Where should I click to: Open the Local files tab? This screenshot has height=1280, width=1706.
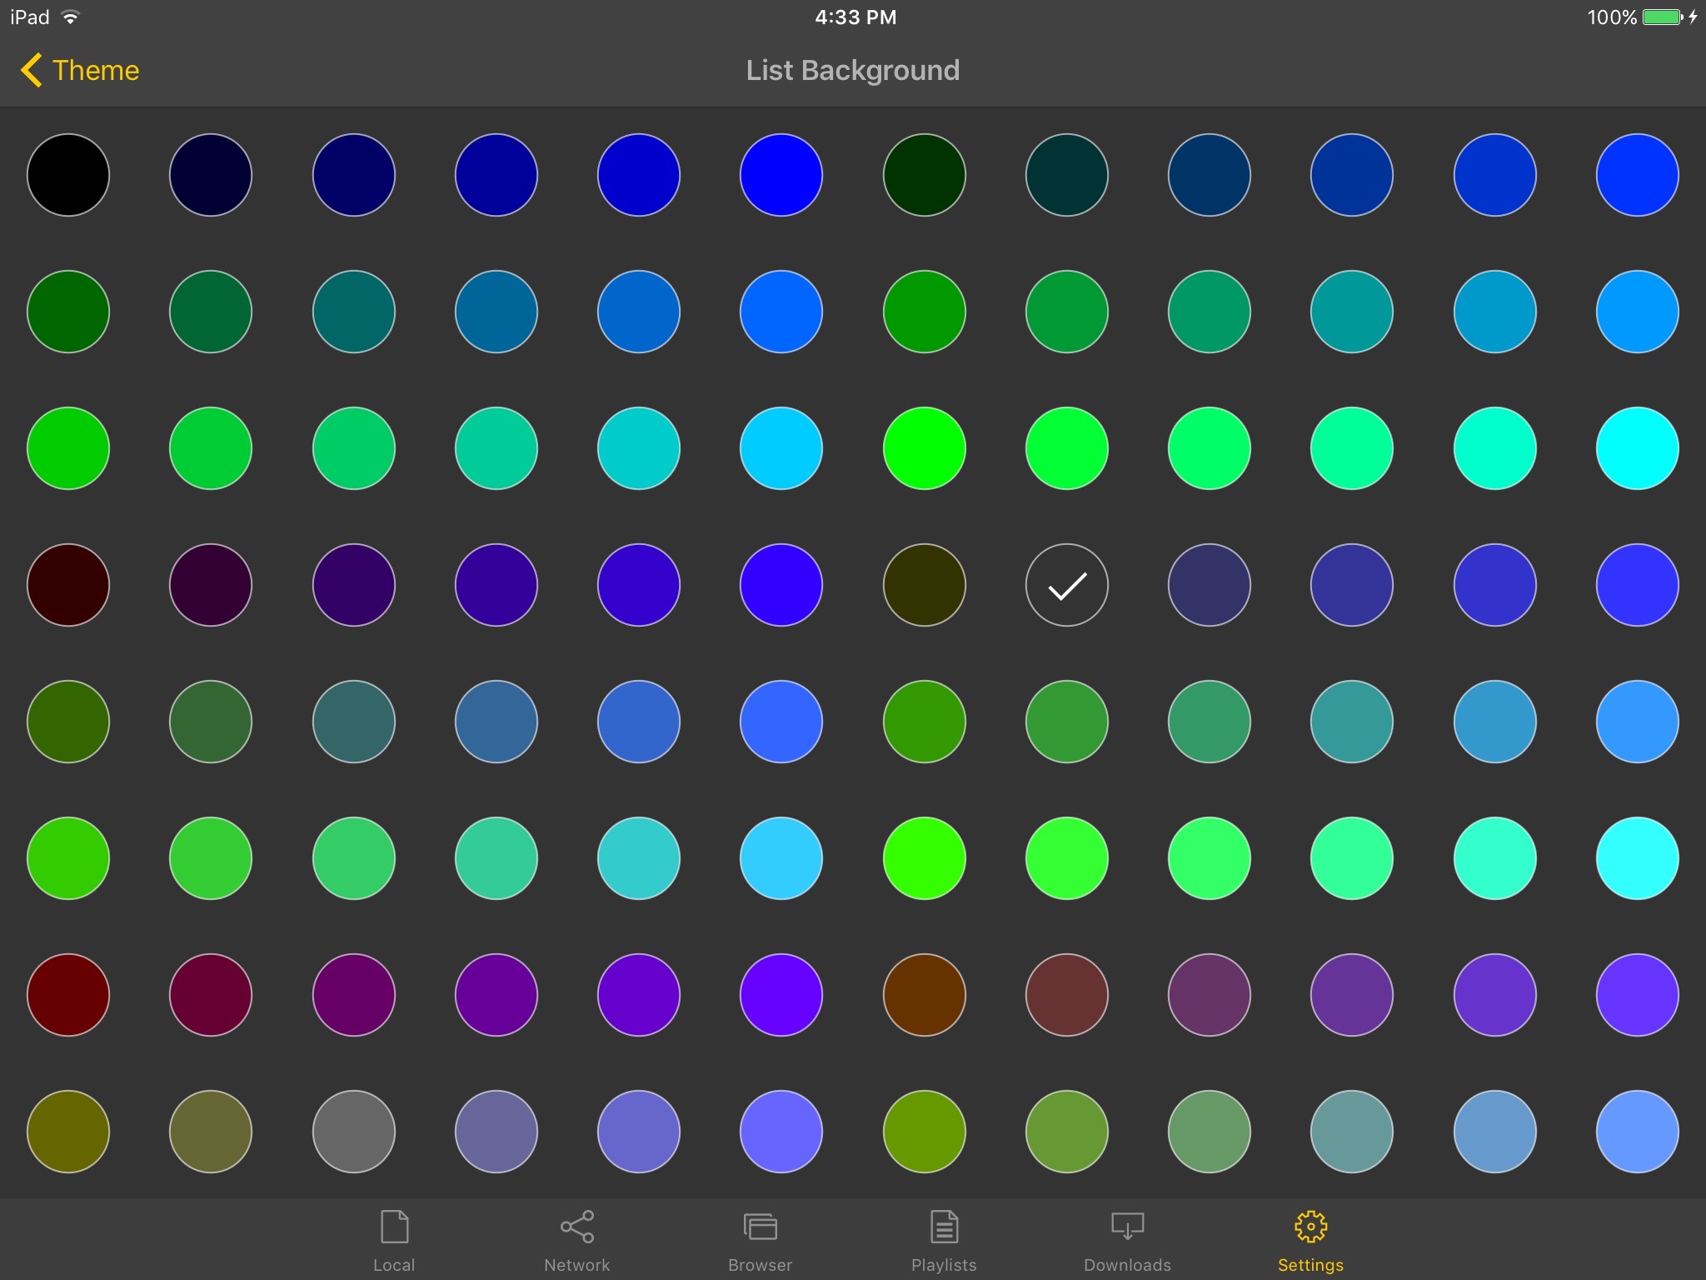pyautogui.click(x=394, y=1241)
